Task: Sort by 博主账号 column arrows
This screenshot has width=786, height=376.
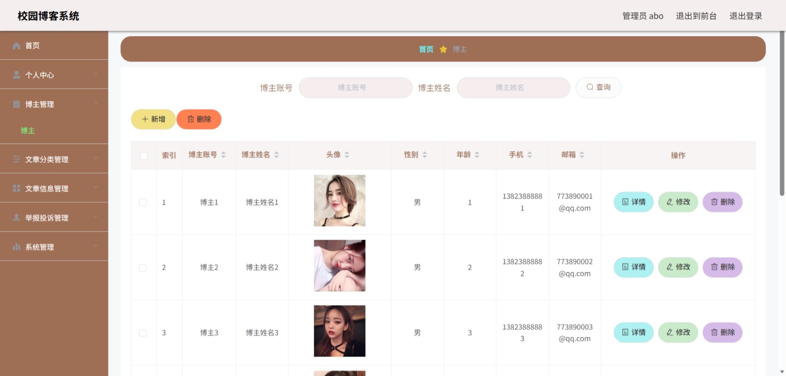Action: 223,155
